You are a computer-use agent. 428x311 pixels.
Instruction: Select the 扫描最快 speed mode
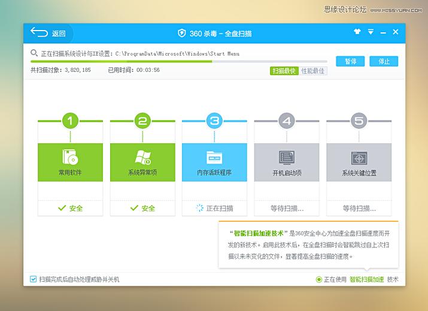tap(284, 71)
